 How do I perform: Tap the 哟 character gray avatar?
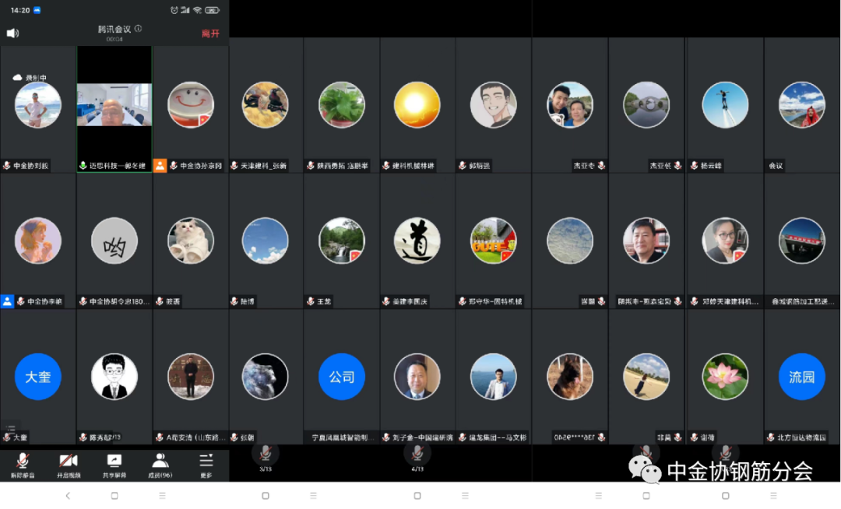(114, 240)
